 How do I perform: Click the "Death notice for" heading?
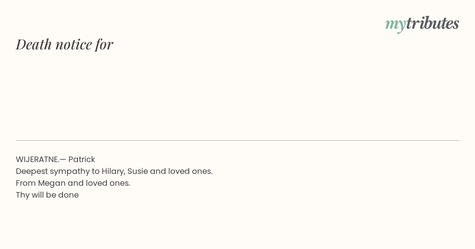[x=65, y=44]
